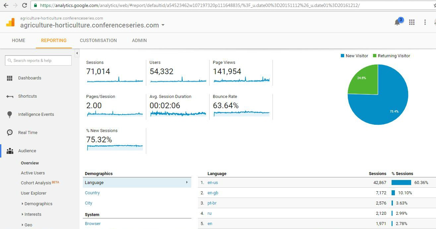This screenshot has width=436, height=229.
Task: Click the Bounce Rate sparkline chart
Action: click(241, 114)
